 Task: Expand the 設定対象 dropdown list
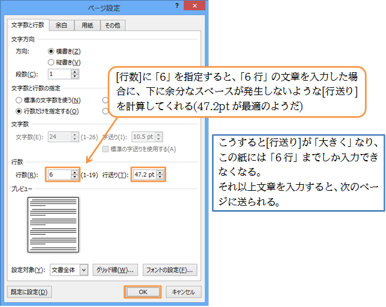coord(84,269)
